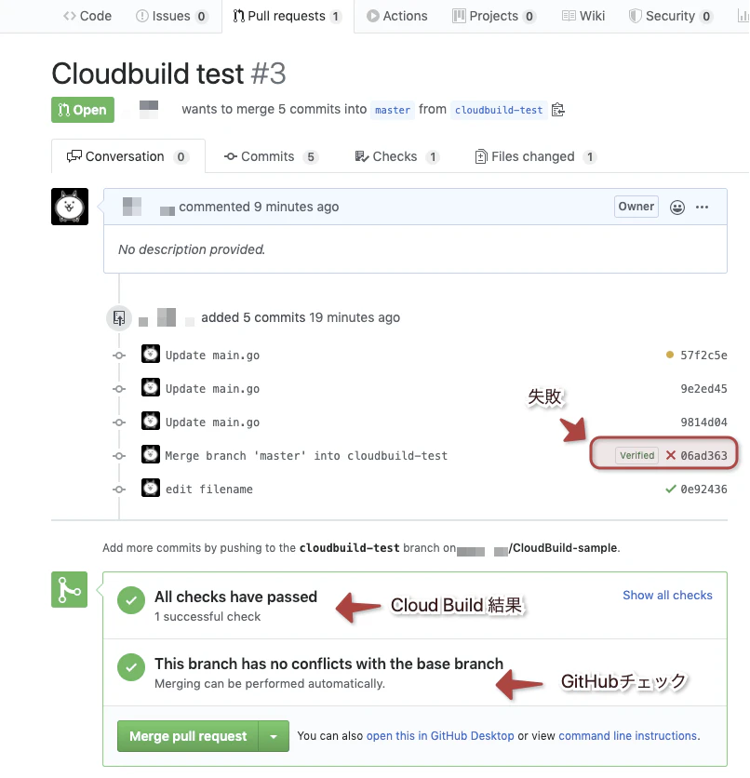Click the yellow pending dot on 57f2c5e
This screenshot has height=778, width=750.
pos(670,355)
